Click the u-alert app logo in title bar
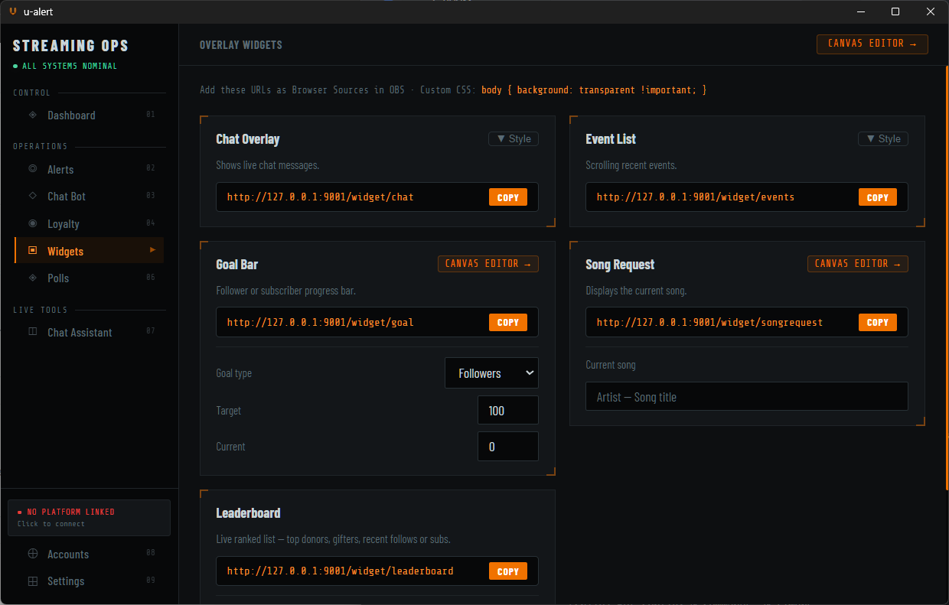Screen dimensions: 949x605 (12, 11)
